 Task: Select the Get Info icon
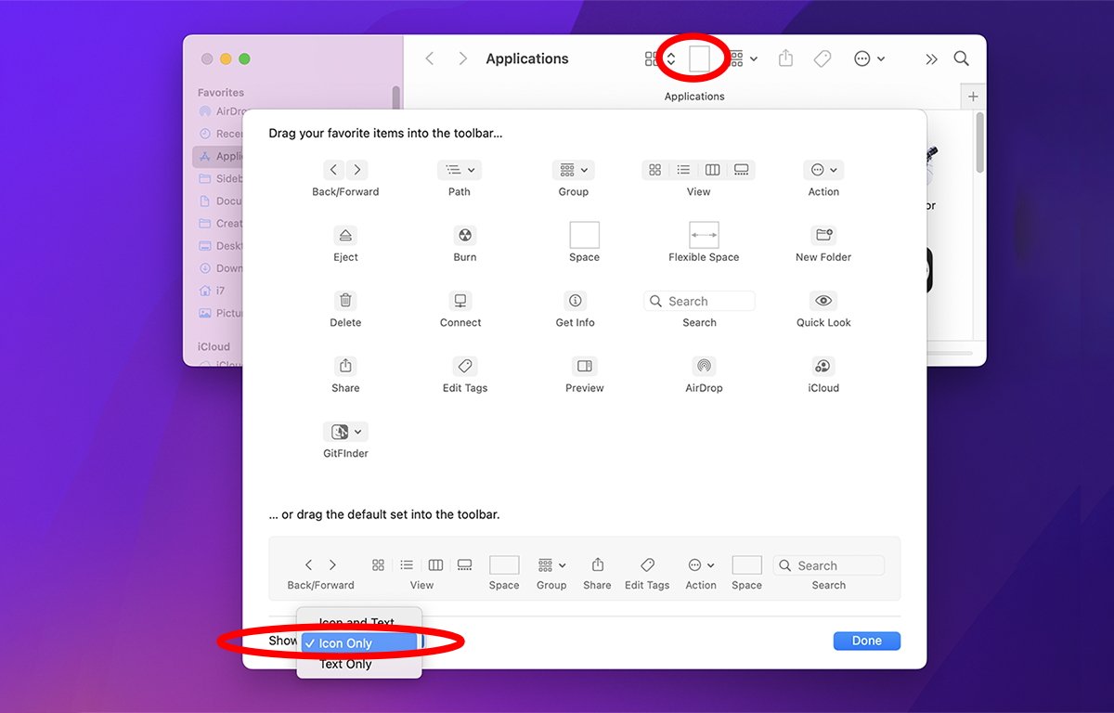coord(575,301)
